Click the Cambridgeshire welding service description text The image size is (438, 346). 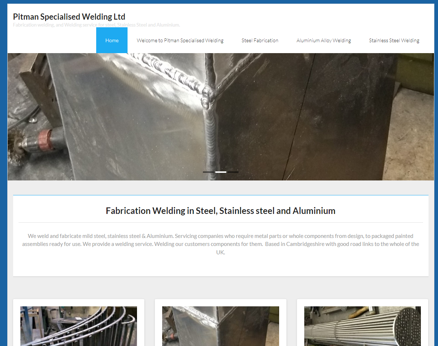pyautogui.click(x=220, y=244)
